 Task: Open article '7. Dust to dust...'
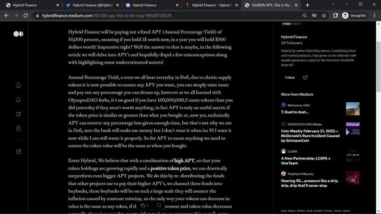[295, 112]
